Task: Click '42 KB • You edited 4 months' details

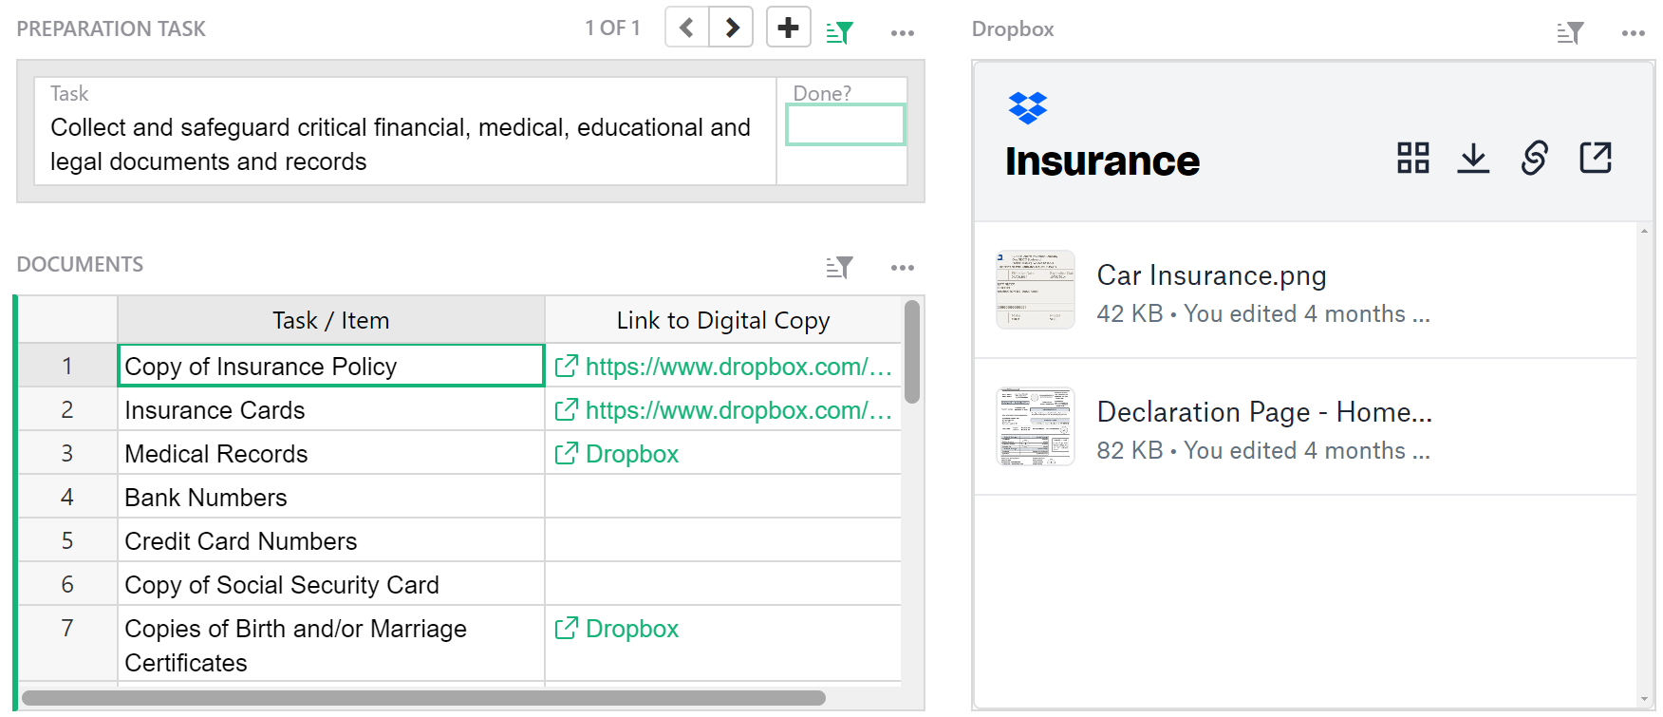Action: (1262, 313)
